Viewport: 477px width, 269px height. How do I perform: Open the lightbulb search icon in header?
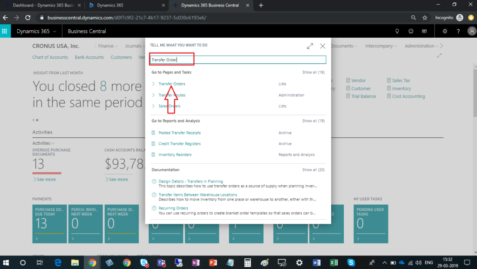397,31
